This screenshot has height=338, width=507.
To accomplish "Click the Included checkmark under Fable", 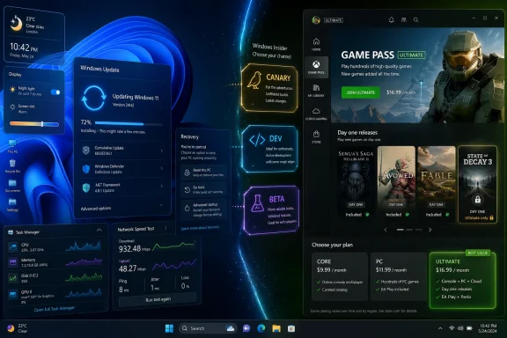I will 447,214.
